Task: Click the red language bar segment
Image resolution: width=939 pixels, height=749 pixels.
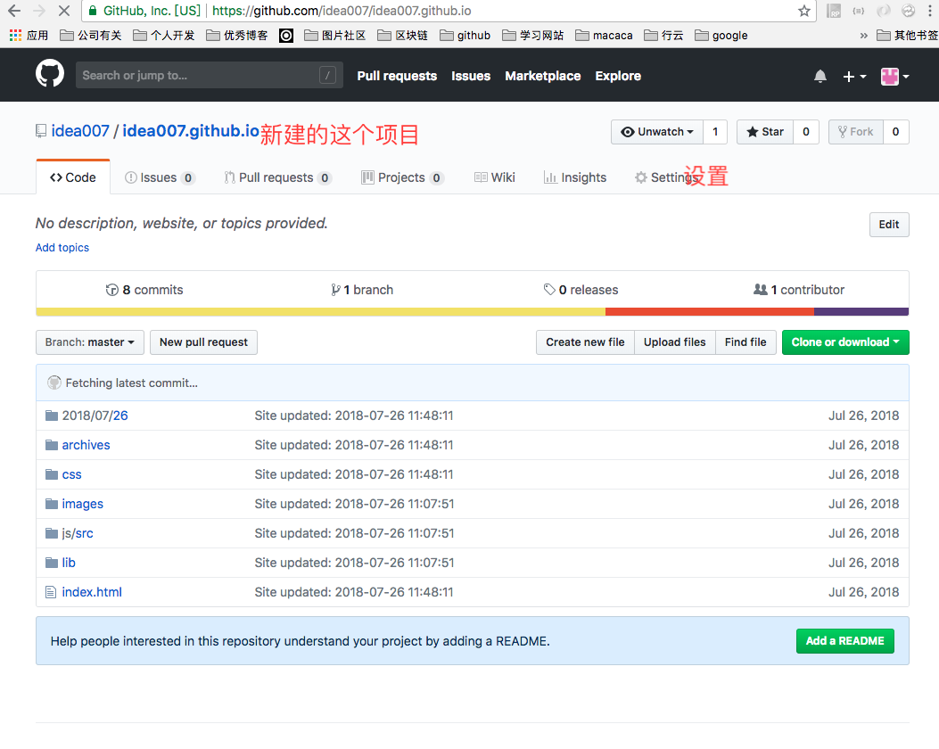Action: tap(710, 312)
